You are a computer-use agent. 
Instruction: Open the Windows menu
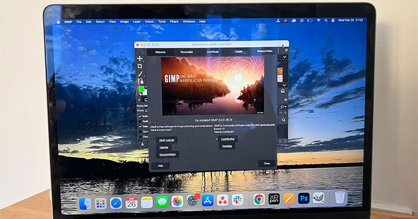point(189,22)
